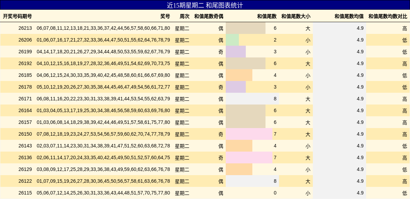The height and width of the screenshot is (199, 410).
Task: Select issue number 26213
Action: click(25, 28)
